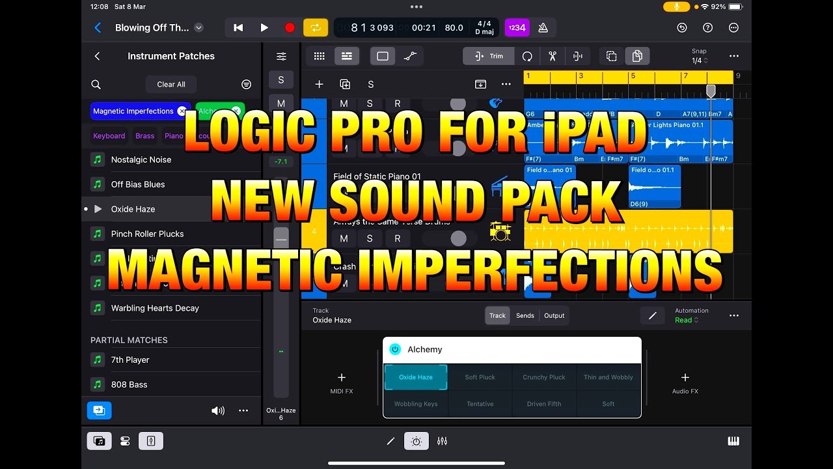Open the track import download icon
The image size is (833, 469).
pos(480,84)
